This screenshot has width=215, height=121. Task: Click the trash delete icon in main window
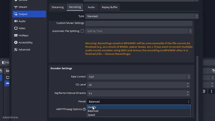pos(204,91)
